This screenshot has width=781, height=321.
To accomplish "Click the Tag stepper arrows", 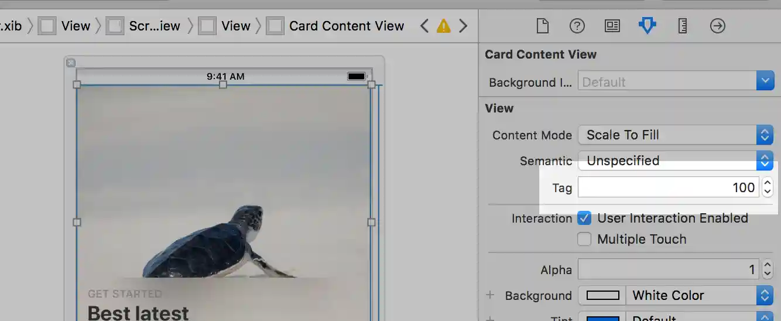I will [768, 187].
